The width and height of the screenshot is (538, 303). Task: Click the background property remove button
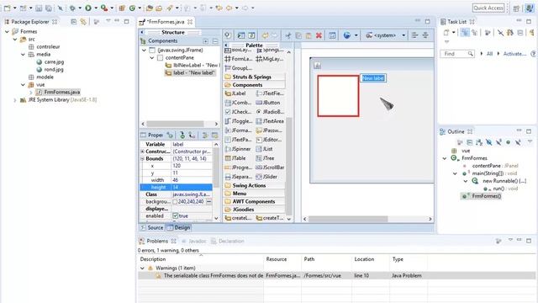tap(208, 202)
